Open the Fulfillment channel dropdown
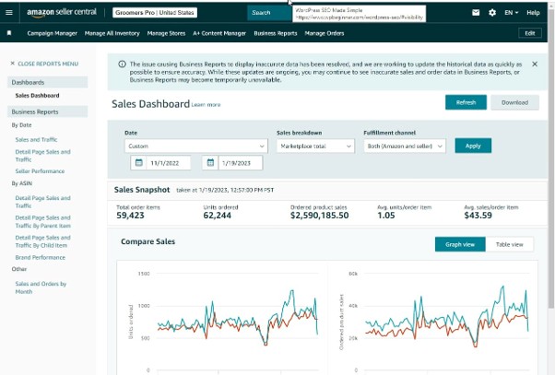Image resolution: width=555 pixels, height=375 pixels. click(x=405, y=146)
